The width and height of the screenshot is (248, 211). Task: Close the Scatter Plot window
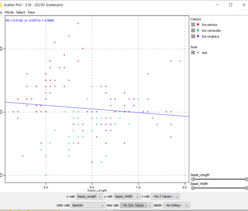point(244,5)
